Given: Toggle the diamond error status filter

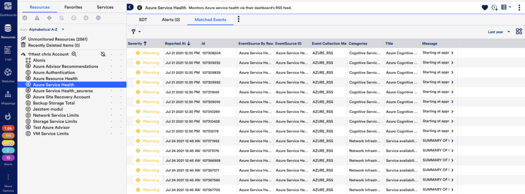Looking at the screenshot, I should click(x=49, y=18).
